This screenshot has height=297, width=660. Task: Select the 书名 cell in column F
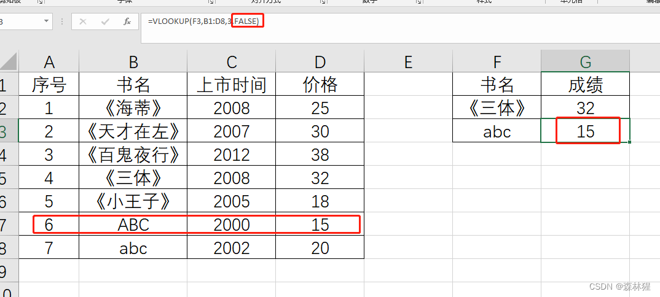497,84
